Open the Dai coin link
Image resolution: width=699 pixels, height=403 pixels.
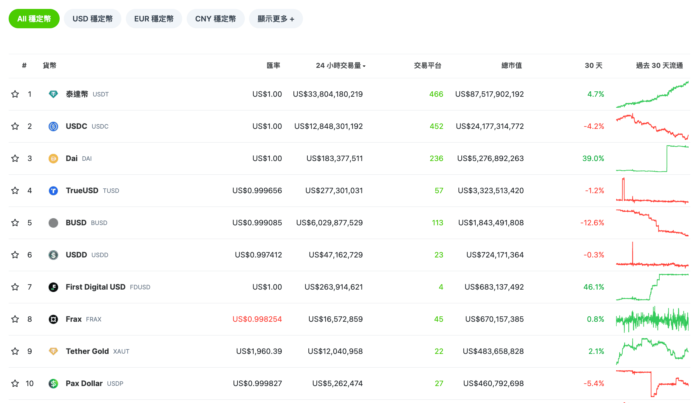pos(79,158)
